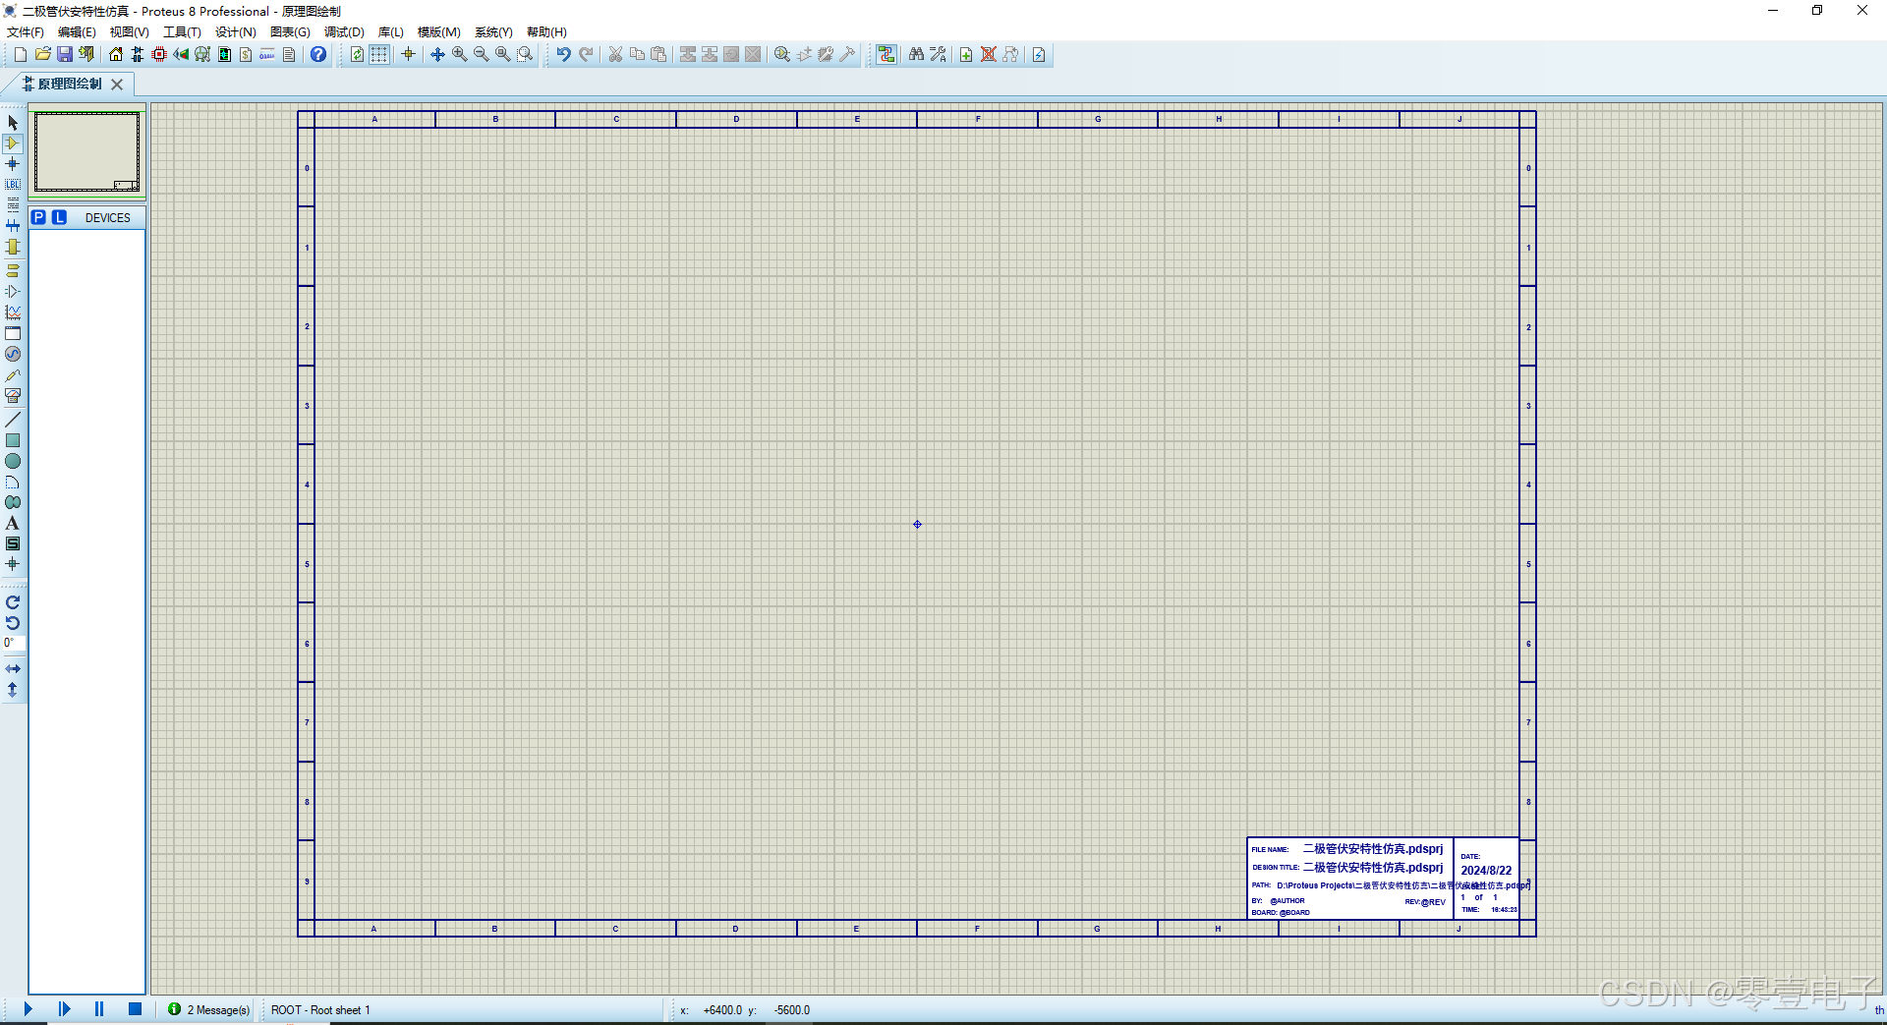
Task: Select the Component mode tool
Action: (x=13, y=143)
